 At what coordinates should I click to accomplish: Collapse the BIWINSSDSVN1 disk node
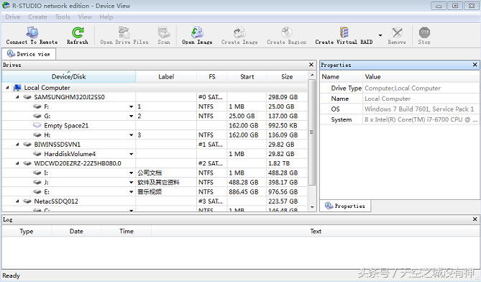pos(17,145)
